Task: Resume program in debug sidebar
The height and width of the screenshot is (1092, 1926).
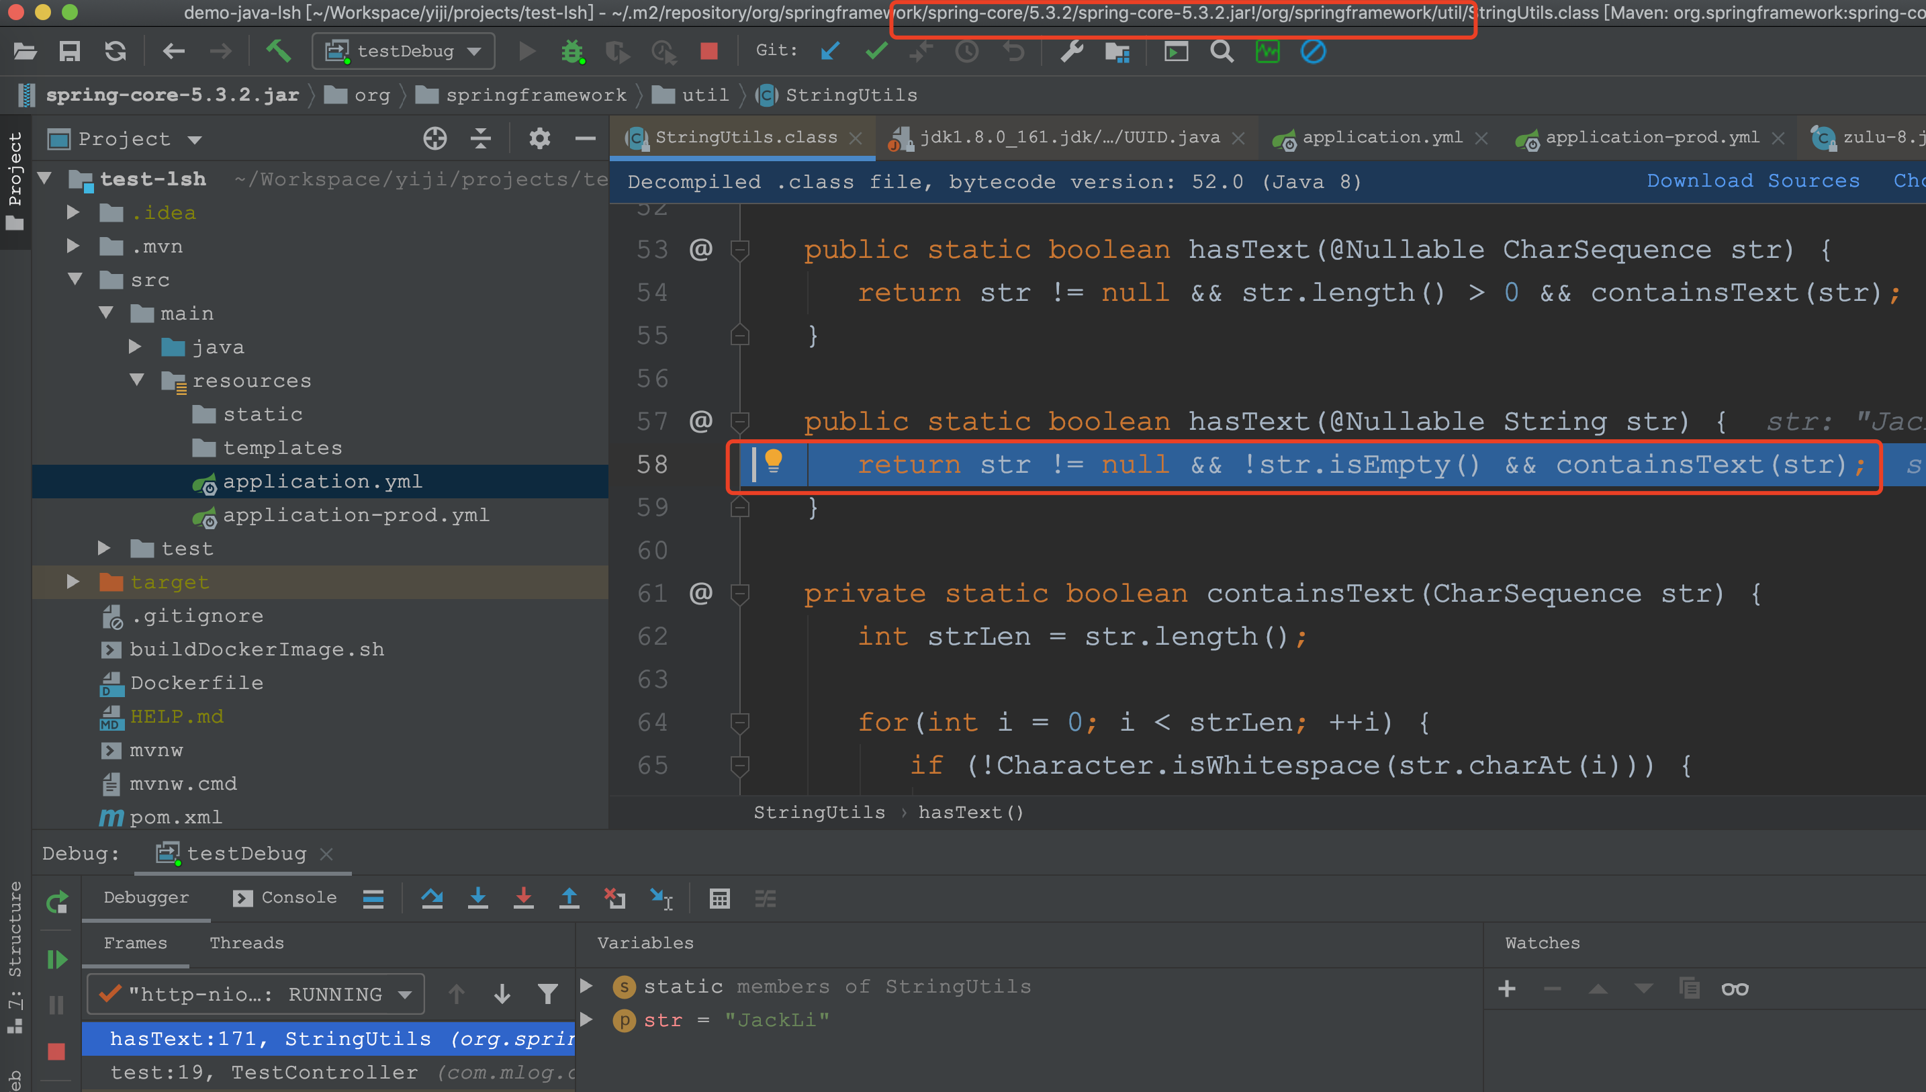Action: tap(57, 959)
